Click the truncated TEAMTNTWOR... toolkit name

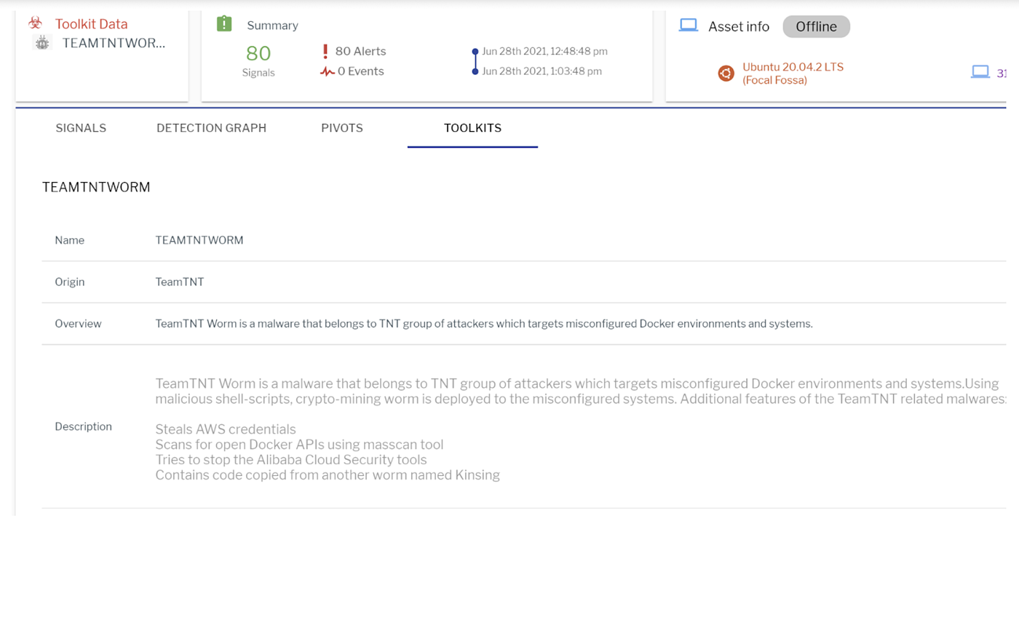click(x=114, y=43)
